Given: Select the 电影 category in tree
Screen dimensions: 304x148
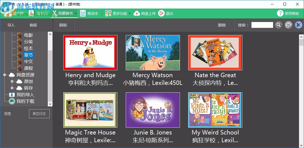Looking at the screenshot, I should click(28, 35).
